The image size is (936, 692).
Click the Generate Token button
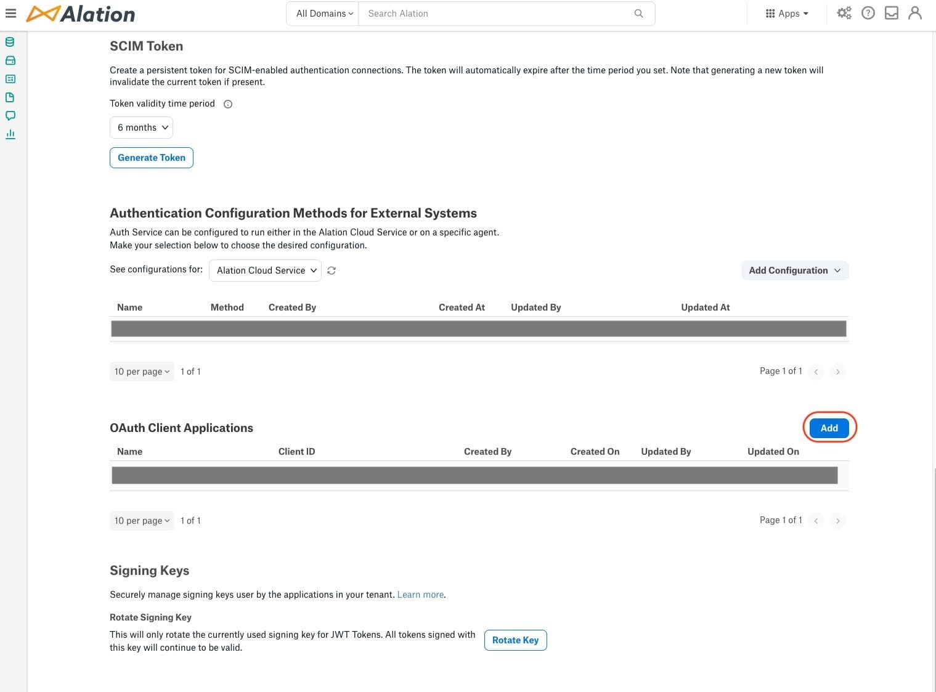pyautogui.click(x=151, y=157)
